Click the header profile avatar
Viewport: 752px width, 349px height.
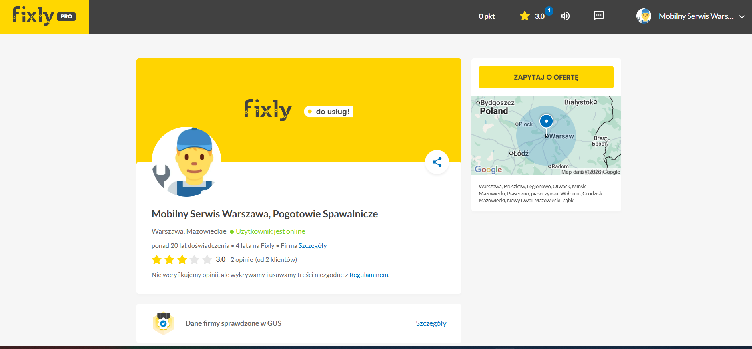(644, 16)
